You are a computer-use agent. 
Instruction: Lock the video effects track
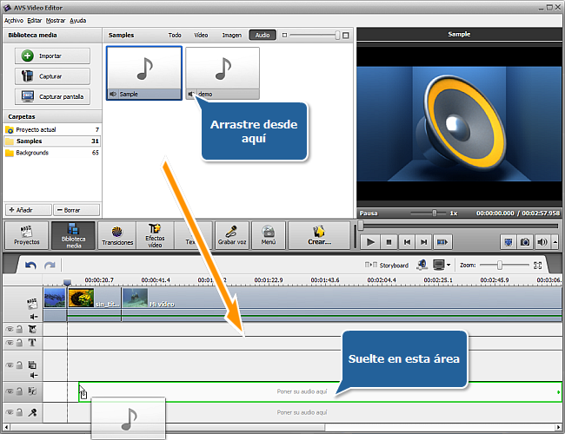(19, 329)
